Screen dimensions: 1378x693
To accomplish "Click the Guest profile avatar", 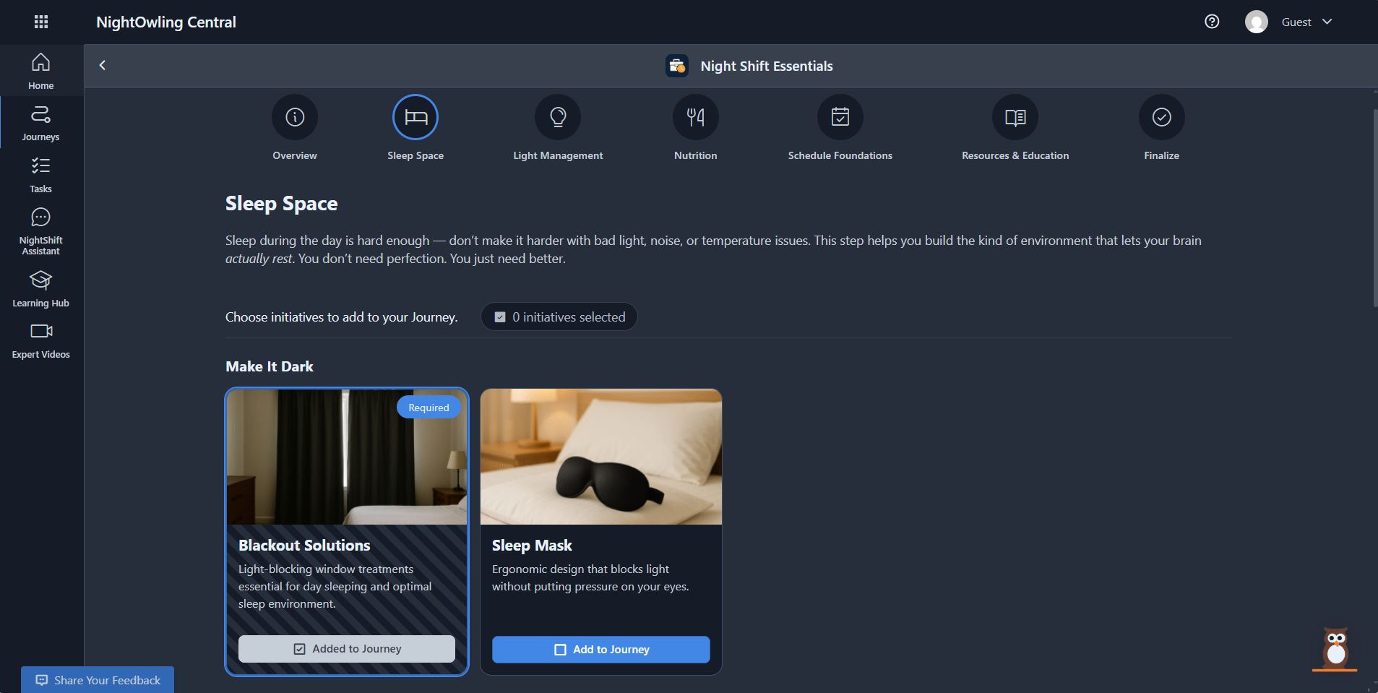I will click(x=1257, y=22).
